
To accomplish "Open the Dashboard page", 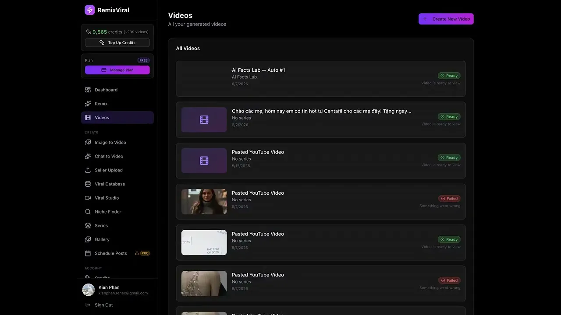I will 117,90.
